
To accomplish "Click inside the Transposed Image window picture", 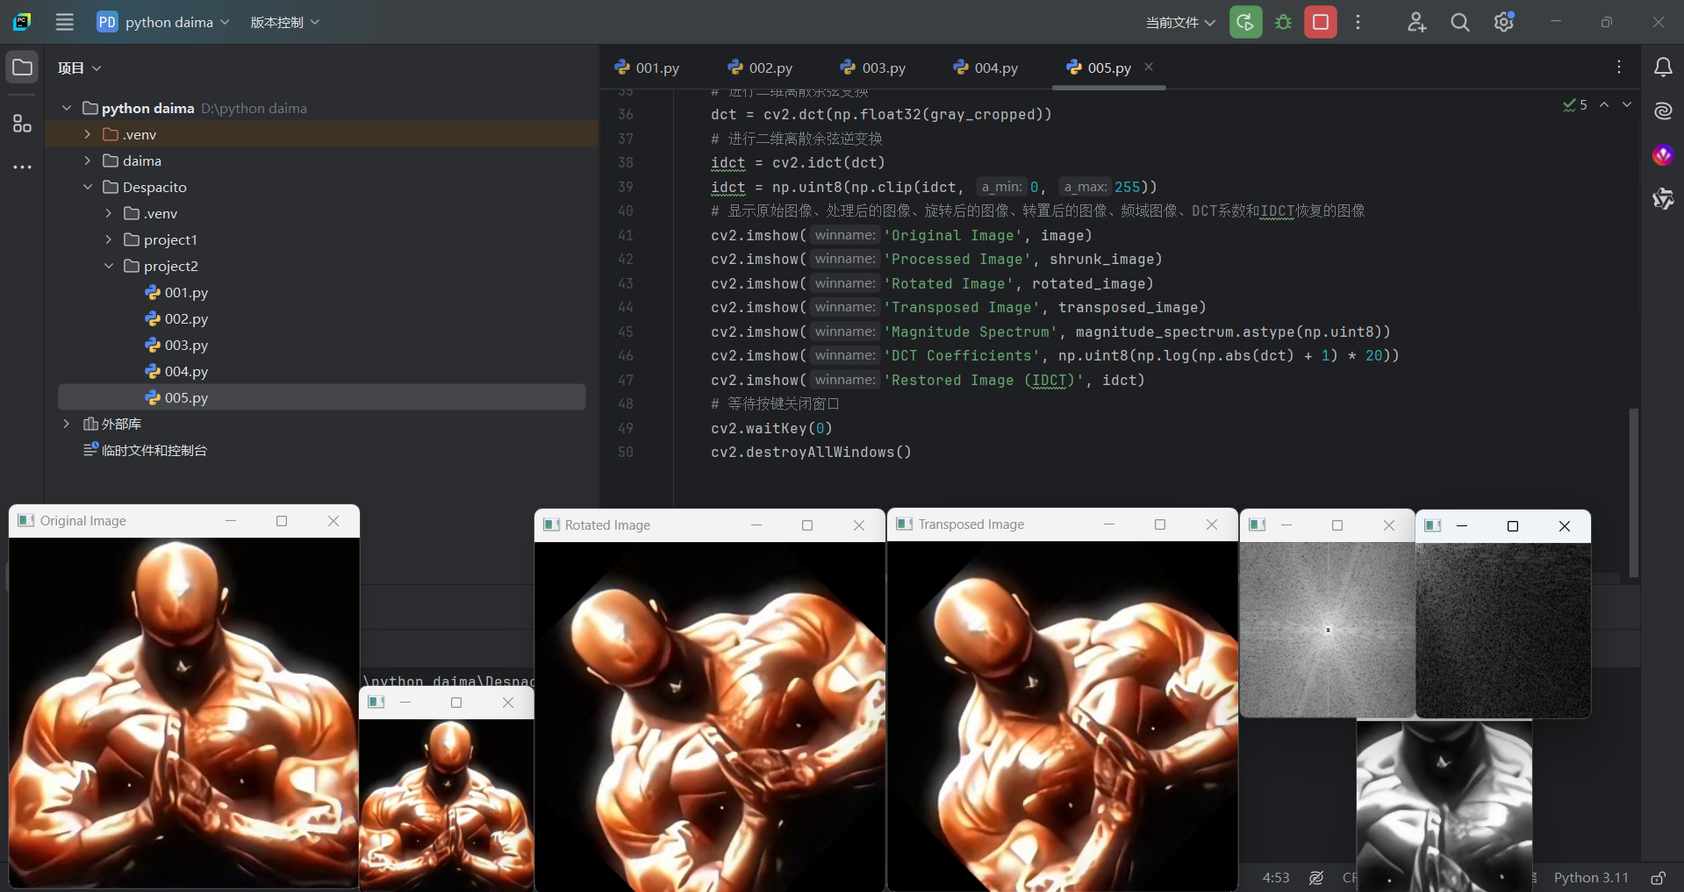I will coord(1062,716).
